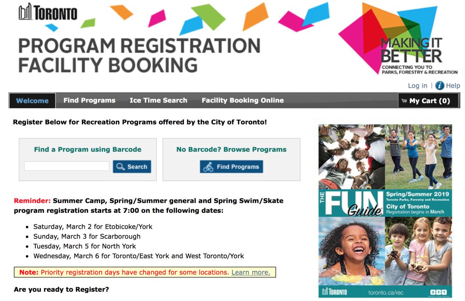Click the magnifying glass on Search button

coord(121,166)
